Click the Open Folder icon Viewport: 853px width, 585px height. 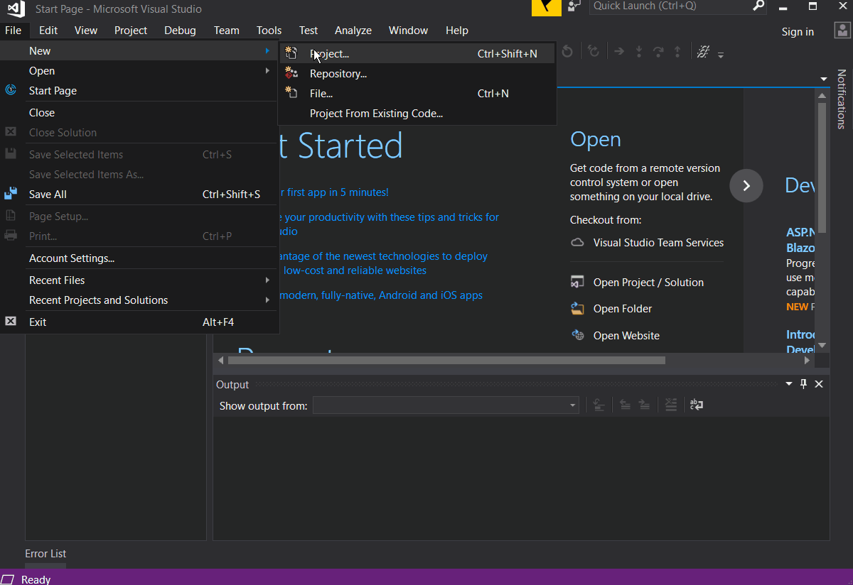tap(578, 308)
